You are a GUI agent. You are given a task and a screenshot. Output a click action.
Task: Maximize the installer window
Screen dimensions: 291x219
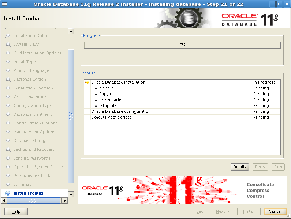coord(280,4)
